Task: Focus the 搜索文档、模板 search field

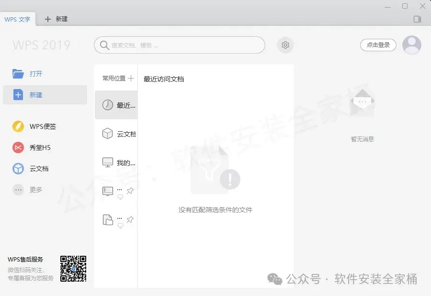Action: (180, 45)
